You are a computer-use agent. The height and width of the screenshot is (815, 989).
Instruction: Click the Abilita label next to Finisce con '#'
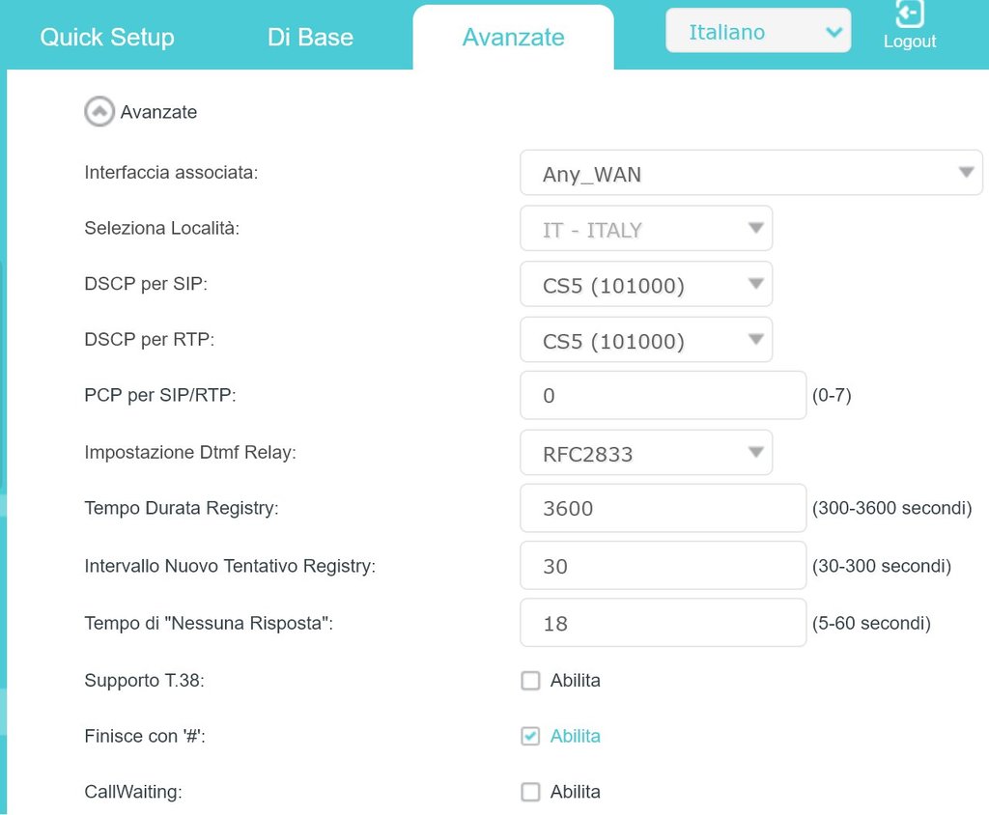coord(576,736)
